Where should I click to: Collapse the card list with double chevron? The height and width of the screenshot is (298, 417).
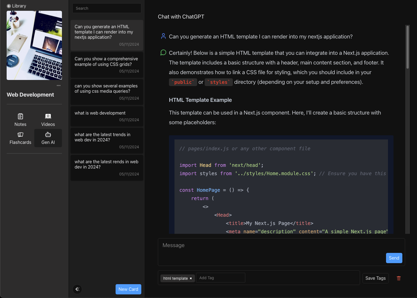click(x=77, y=289)
